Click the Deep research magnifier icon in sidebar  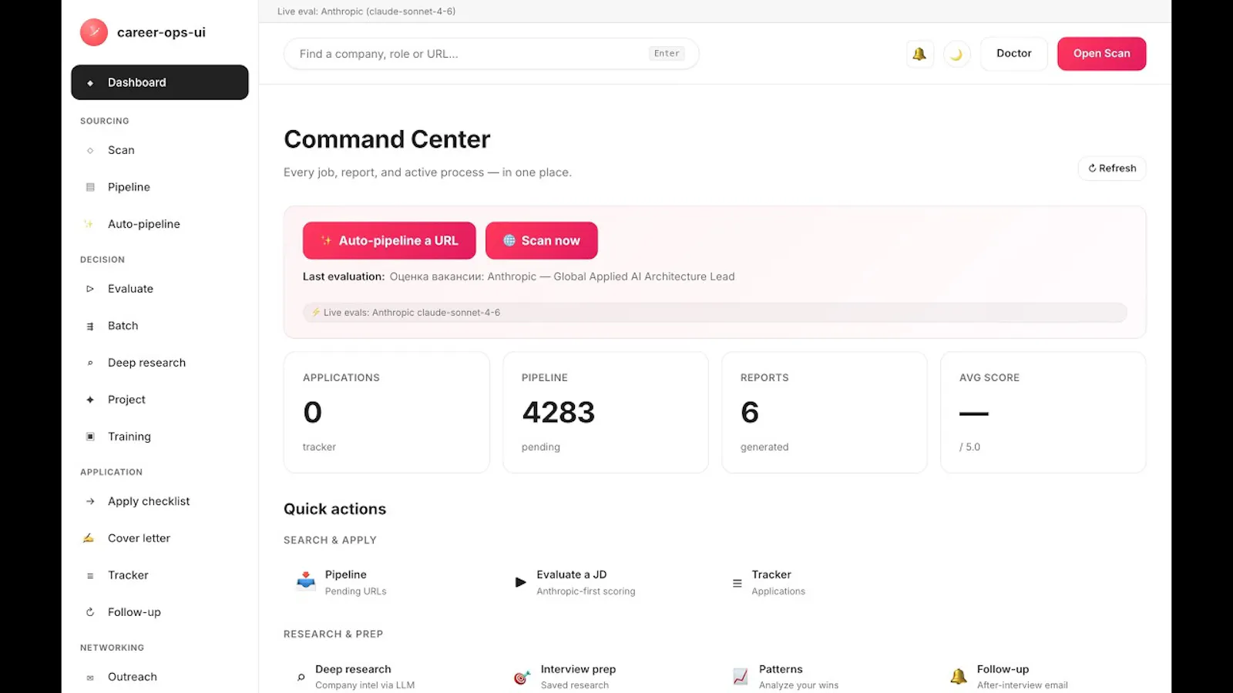90,363
